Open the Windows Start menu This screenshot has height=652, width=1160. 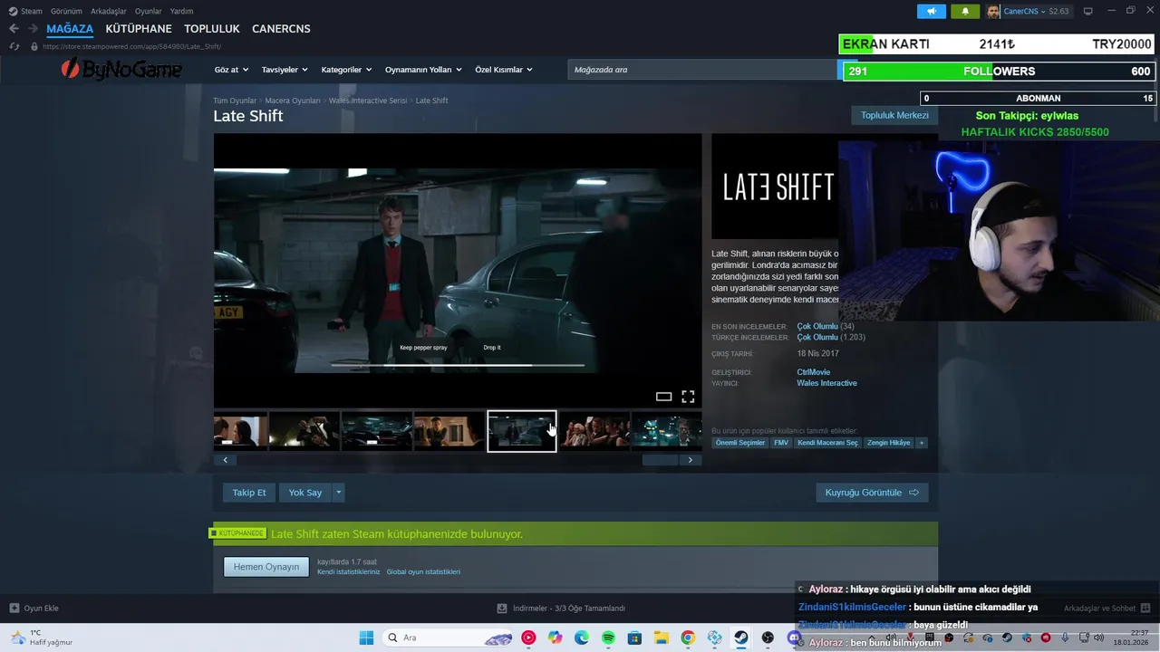click(x=366, y=638)
